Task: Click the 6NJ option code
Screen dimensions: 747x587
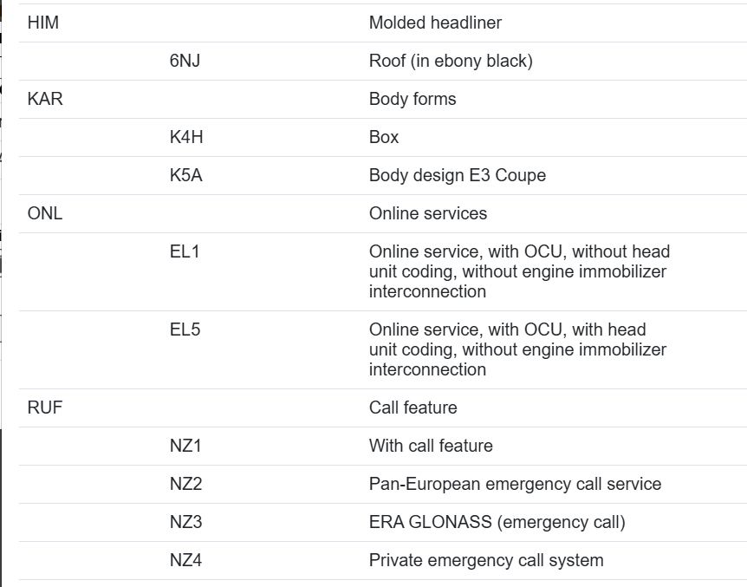Action: tap(185, 61)
